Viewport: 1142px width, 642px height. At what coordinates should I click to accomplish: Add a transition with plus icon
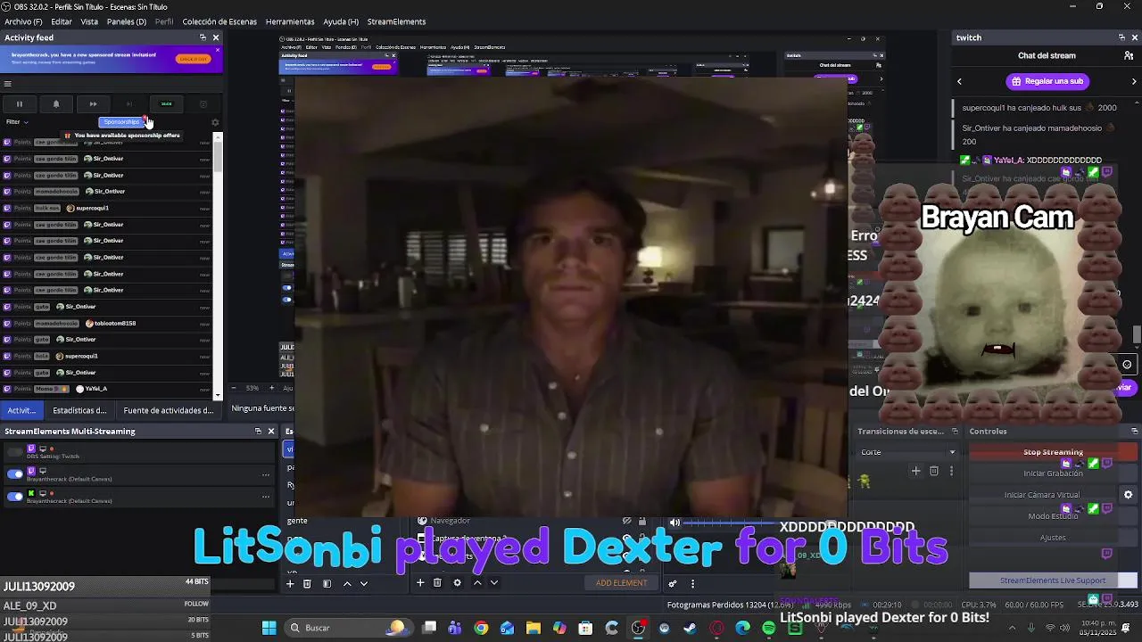pyautogui.click(x=915, y=471)
